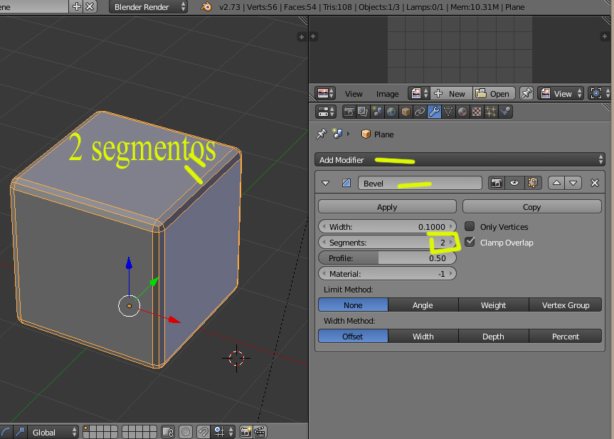Click the pin icon beside the Plane breadcrumb

tap(321, 134)
